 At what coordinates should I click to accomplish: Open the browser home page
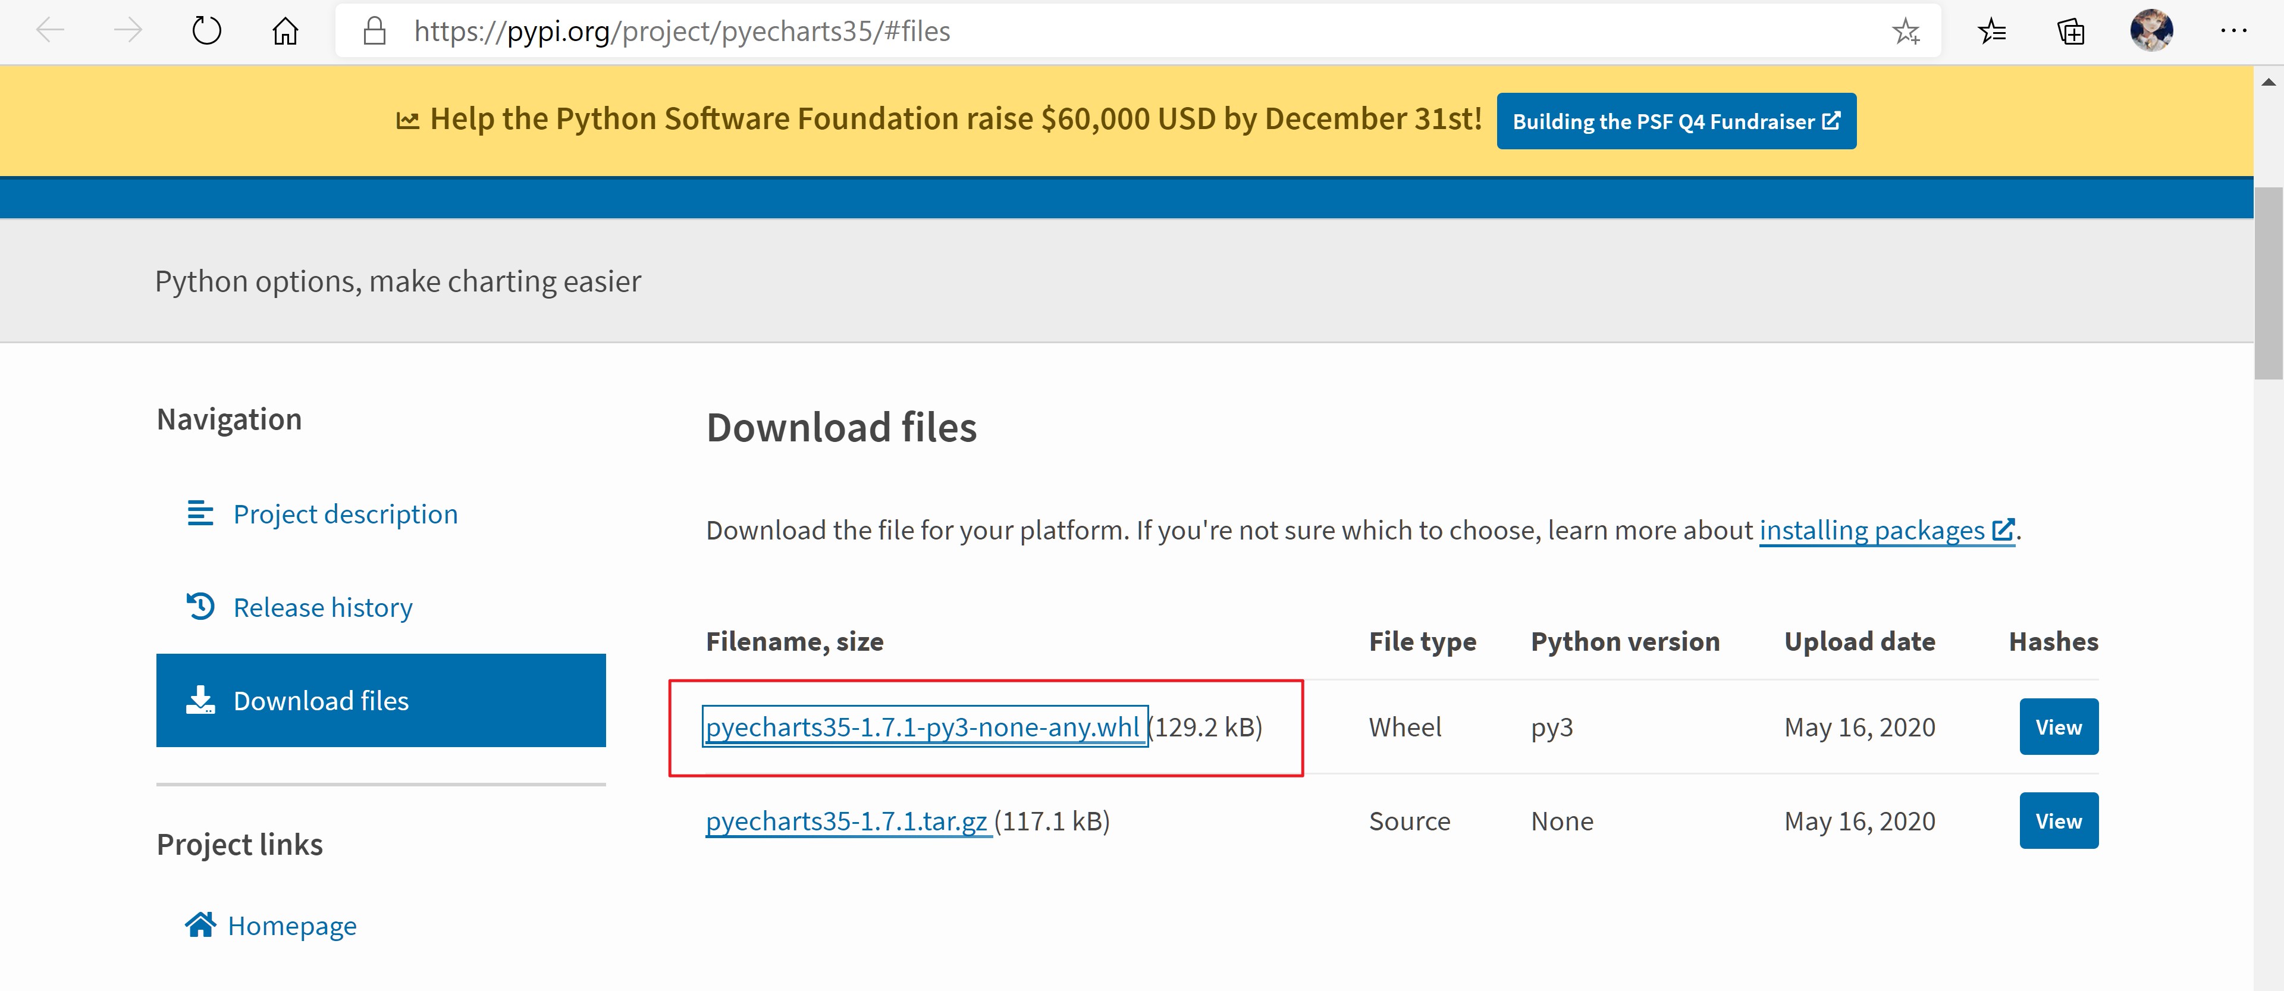pyautogui.click(x=284, y=30)
